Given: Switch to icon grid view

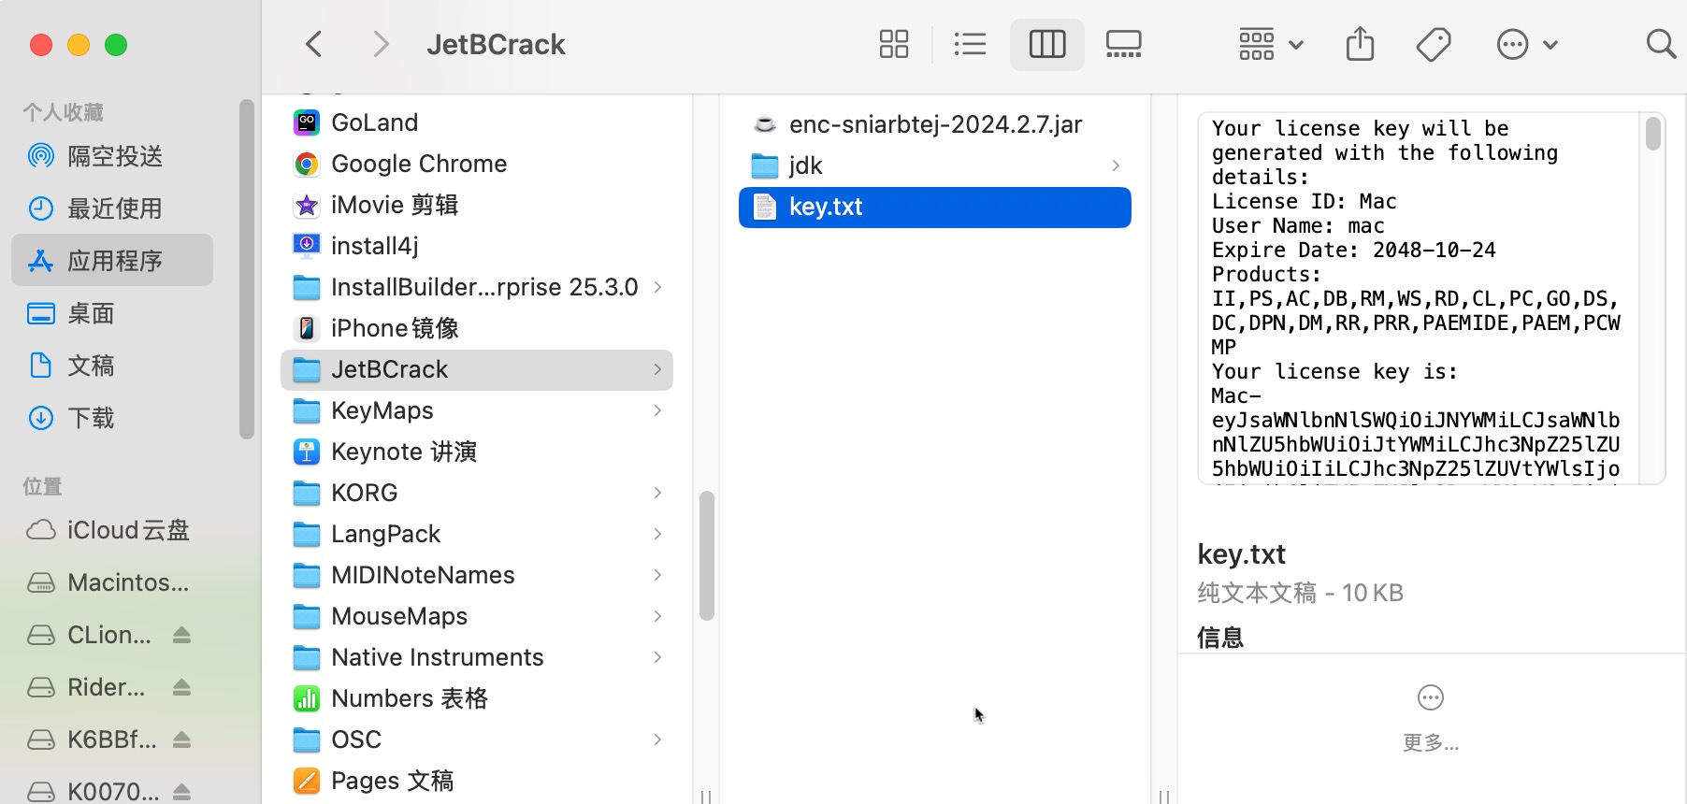Looking at the screenshot, I should pos(893,44).
